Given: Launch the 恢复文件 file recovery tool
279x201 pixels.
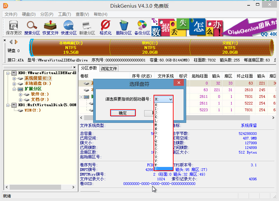Looking at the screenshot, I should pos(50,28).
